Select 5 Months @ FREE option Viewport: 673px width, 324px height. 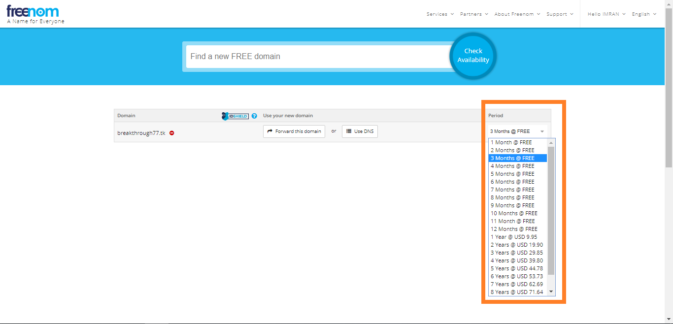coord(518,174)
